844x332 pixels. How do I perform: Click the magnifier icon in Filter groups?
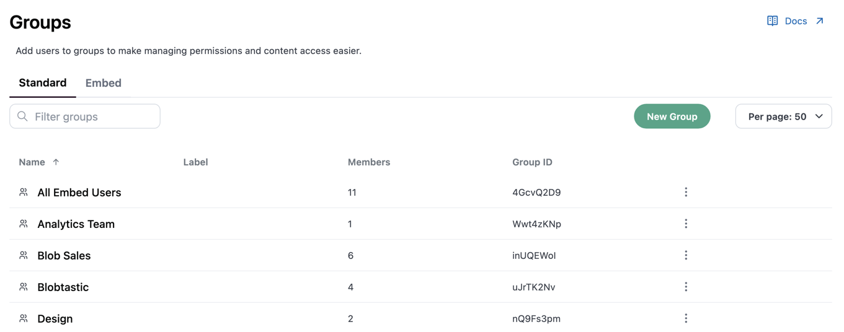click(23, 116)
